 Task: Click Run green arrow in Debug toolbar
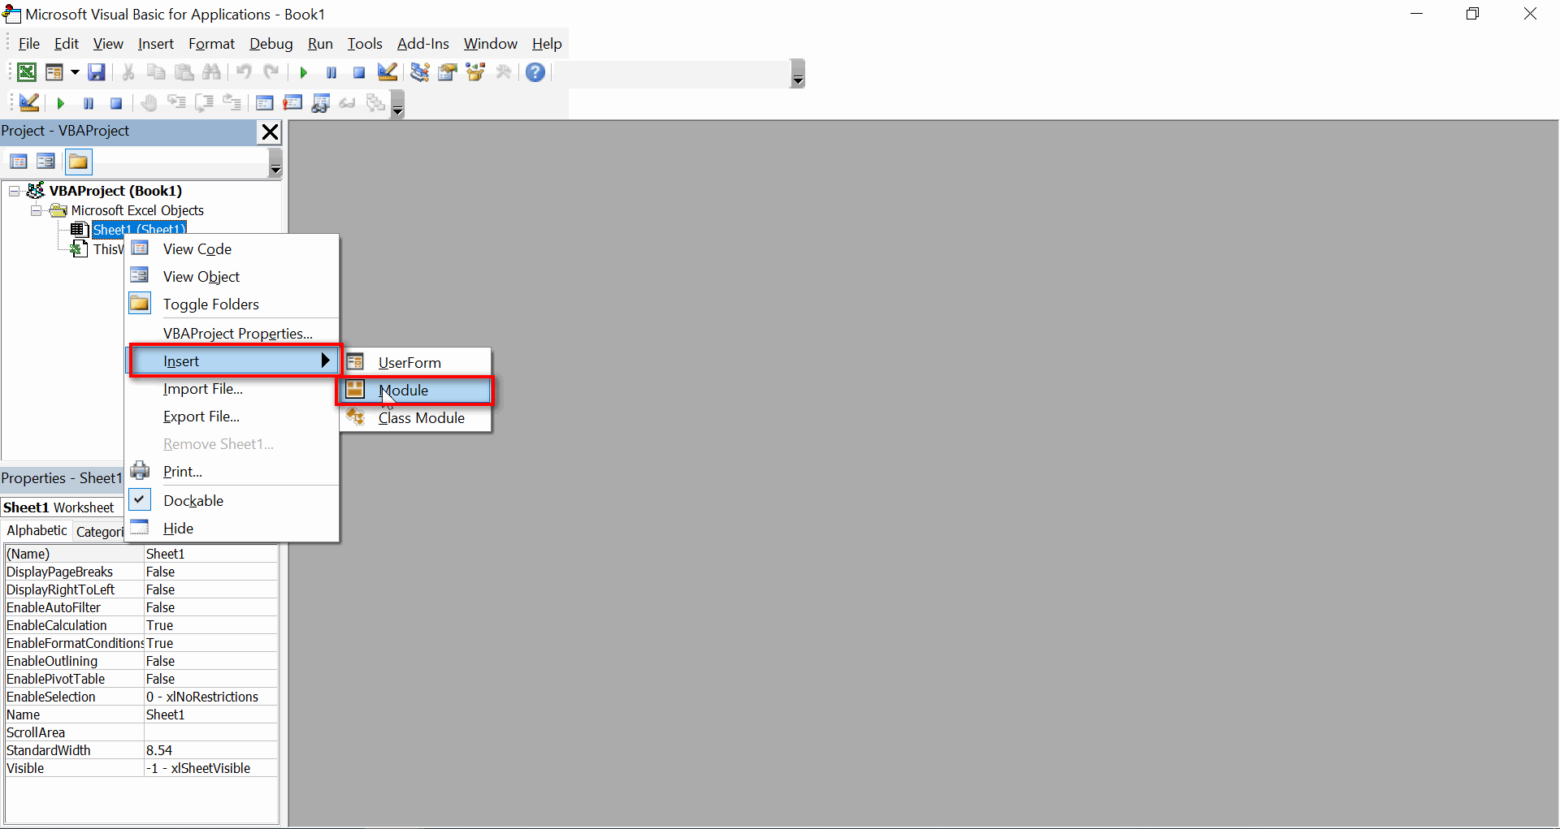tap(60, 103)
